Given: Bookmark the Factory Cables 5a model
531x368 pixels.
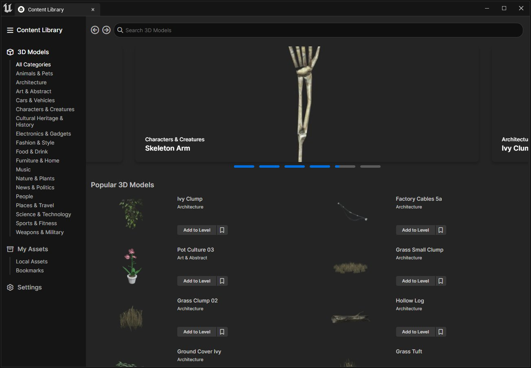Looking at the screenshot, I should tap(441, 230).
